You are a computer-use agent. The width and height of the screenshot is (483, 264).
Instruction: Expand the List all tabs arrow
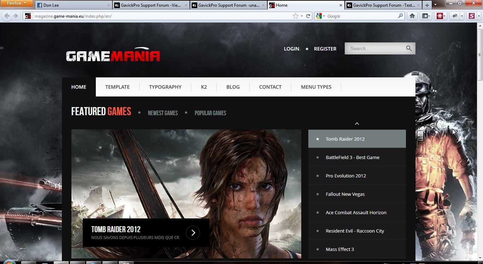(436, 5)
